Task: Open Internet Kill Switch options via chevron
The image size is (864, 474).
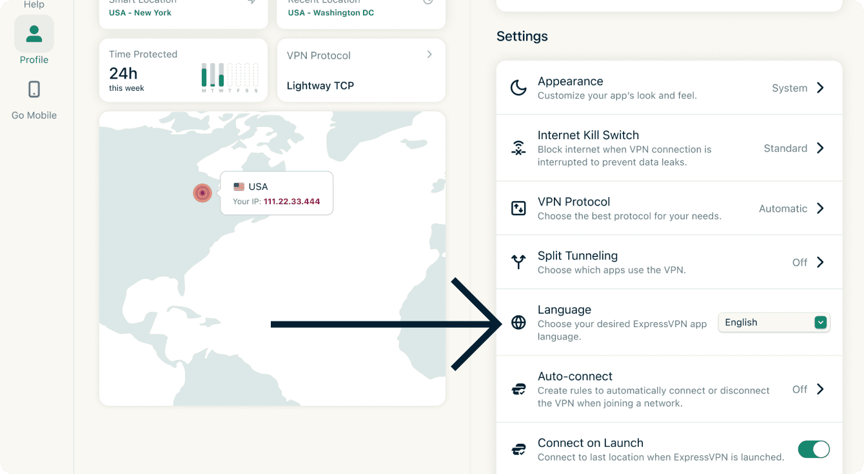Action: click(x=820, y=148)
